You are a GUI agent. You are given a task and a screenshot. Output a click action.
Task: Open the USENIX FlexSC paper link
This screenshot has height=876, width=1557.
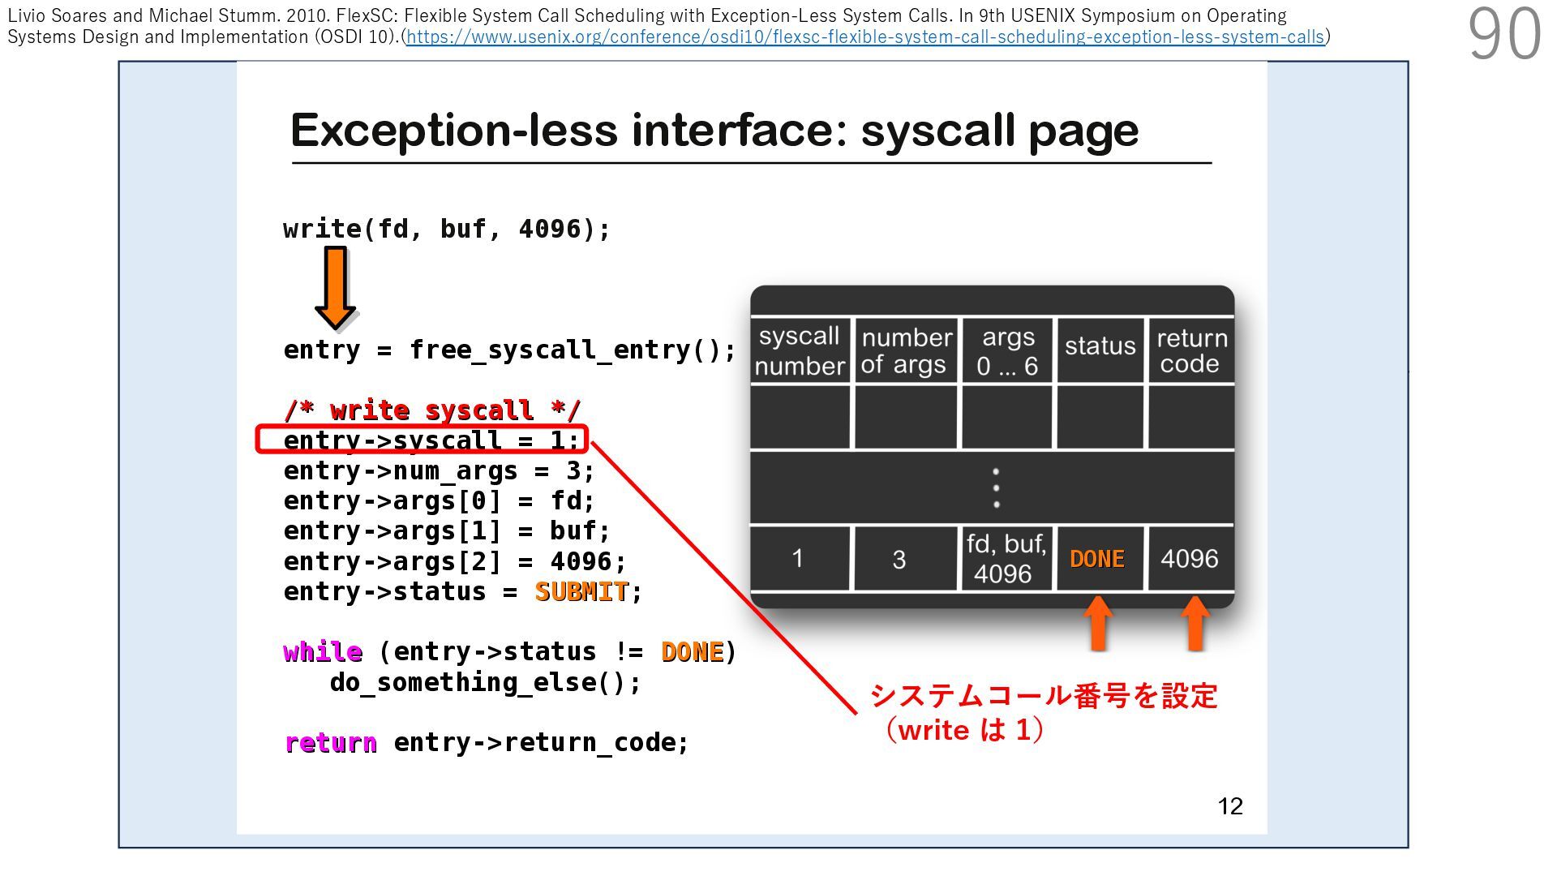click(x=864, y=37)
